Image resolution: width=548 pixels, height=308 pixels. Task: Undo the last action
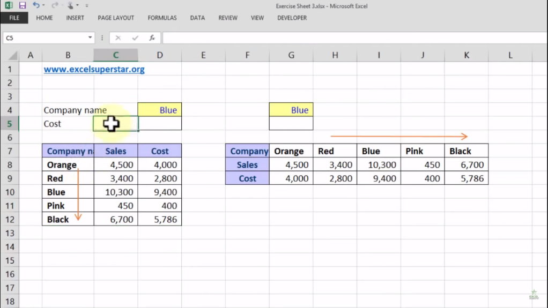click(x=35, y=5)
